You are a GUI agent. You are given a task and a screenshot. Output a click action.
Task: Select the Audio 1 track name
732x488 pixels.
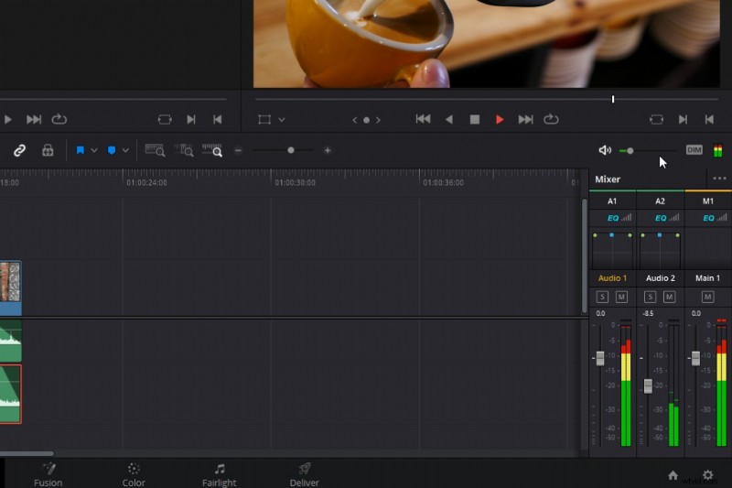612,278
